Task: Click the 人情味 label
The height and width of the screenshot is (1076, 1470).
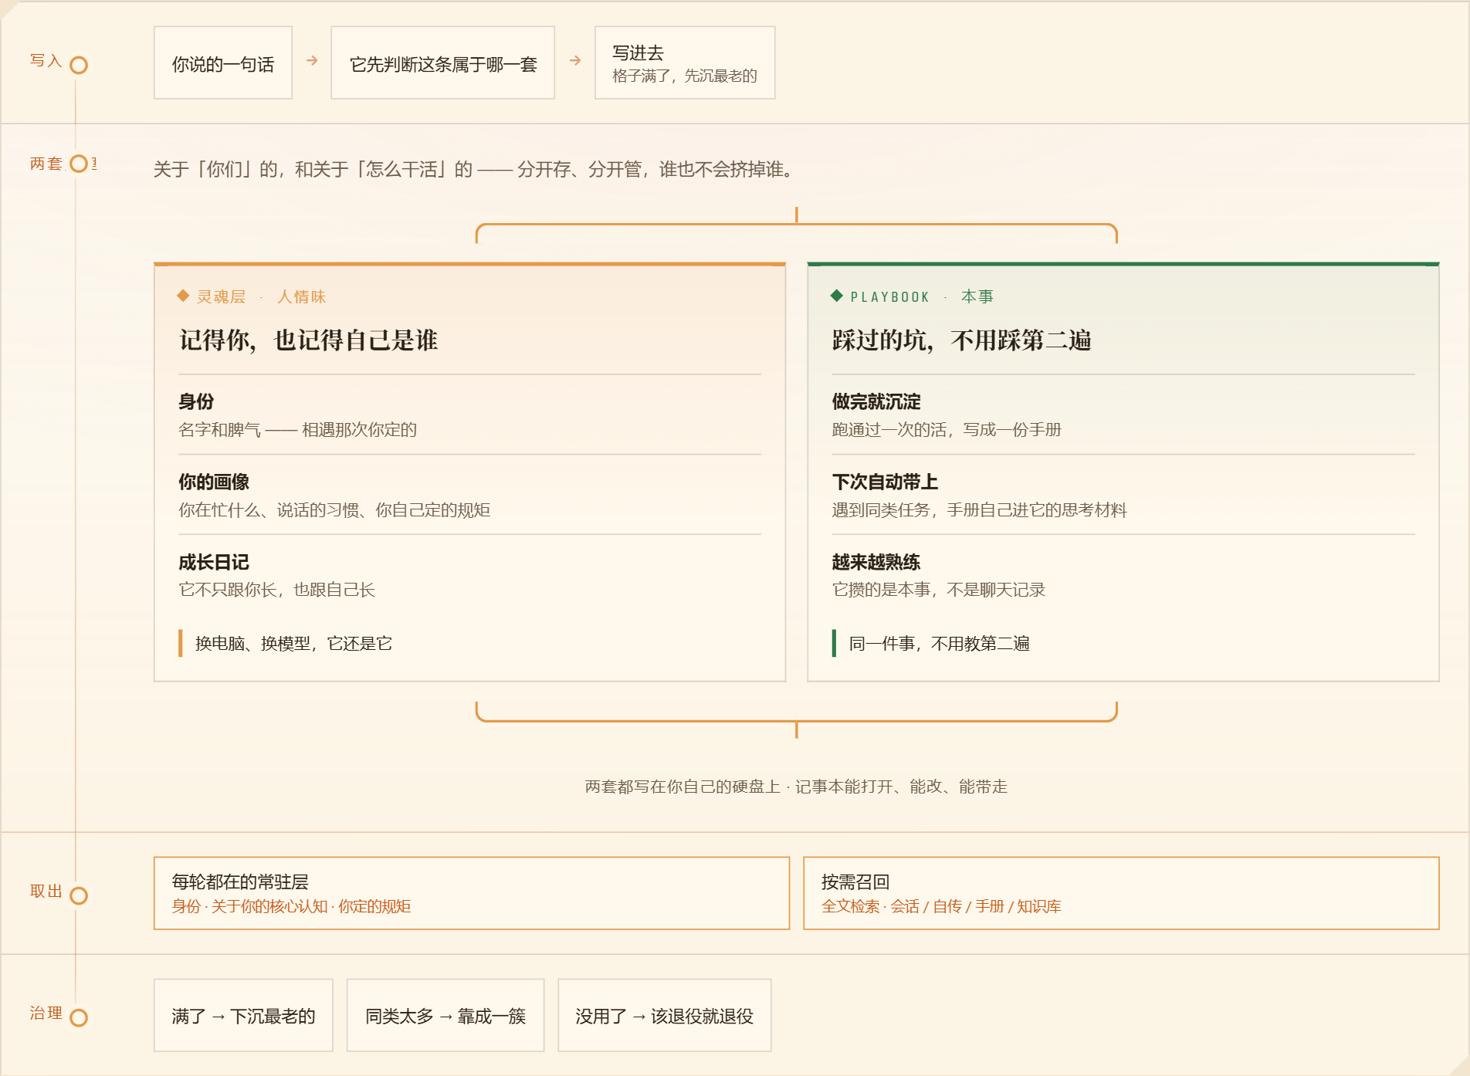Action: [x=301, y=296]
